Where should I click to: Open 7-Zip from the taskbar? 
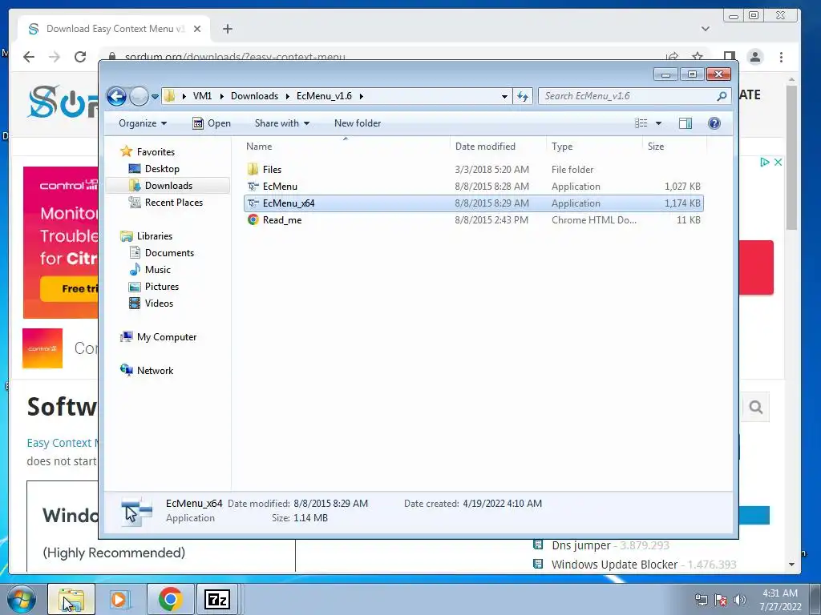[x=216, y=599]
